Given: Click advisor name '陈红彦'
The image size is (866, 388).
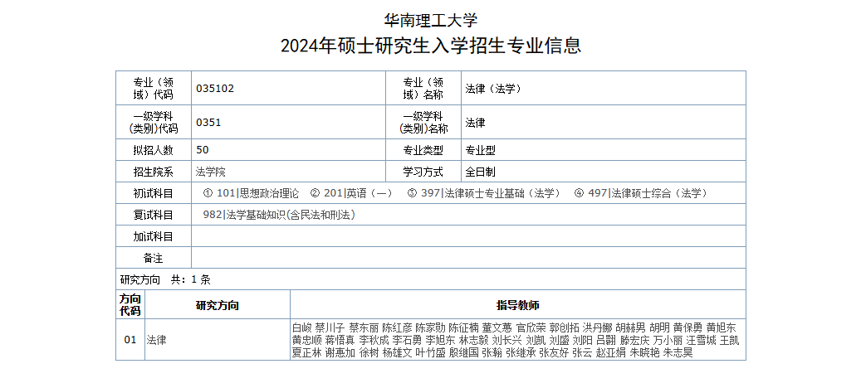Looking at the screenshot, I should (x=397, y=327).
